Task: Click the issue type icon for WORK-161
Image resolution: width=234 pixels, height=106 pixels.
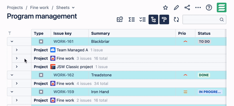Action: [41, 42]
